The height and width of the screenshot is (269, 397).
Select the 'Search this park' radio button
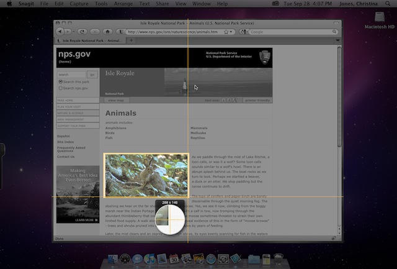tap(61, 81)
